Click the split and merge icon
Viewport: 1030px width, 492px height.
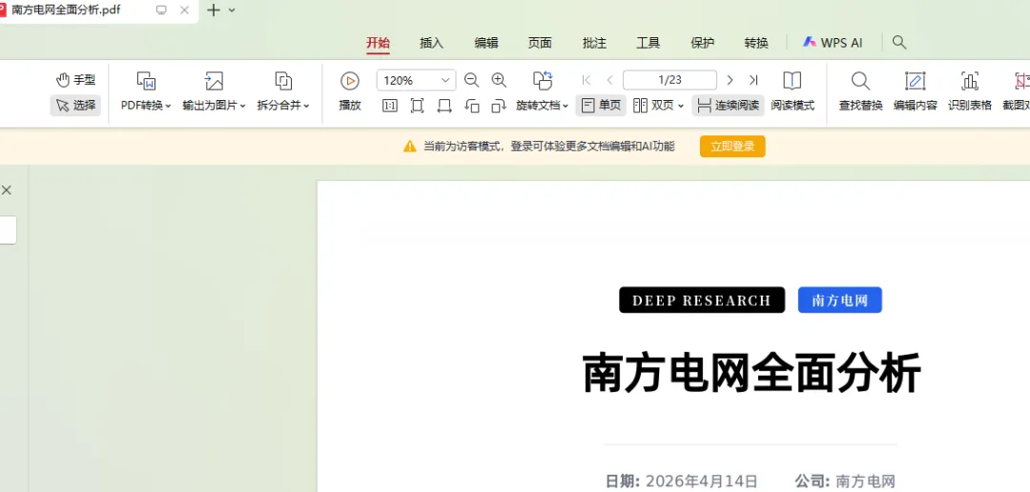tap(283, 80)
